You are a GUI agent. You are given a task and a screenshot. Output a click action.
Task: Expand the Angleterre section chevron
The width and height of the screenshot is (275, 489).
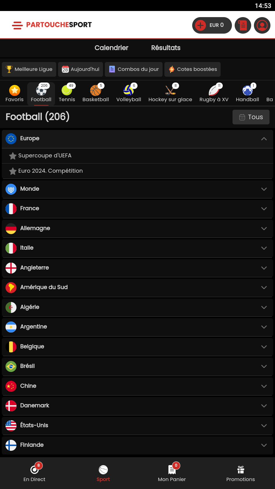click(264, 268)
